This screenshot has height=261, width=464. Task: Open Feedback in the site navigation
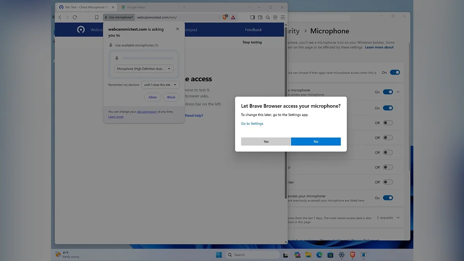(253, 30)
